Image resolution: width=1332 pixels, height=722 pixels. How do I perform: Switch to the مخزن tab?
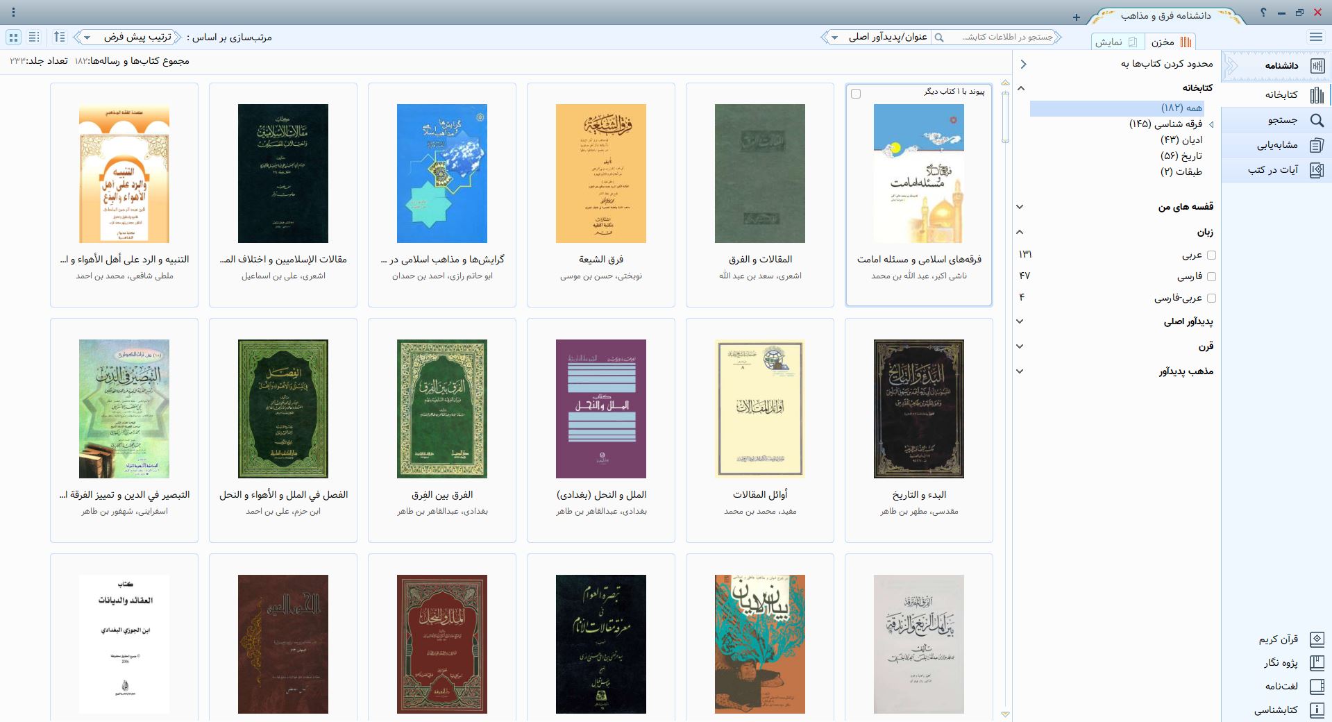tap(1170, 42)
